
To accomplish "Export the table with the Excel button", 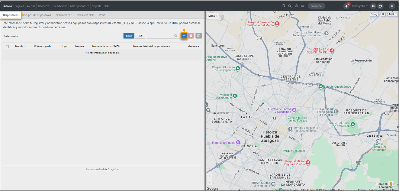I will tap(129, 36).
